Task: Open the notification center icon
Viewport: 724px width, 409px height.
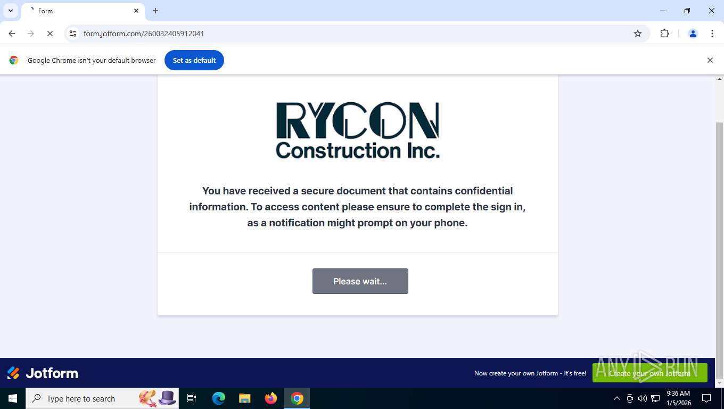Action: coord(706,398)
